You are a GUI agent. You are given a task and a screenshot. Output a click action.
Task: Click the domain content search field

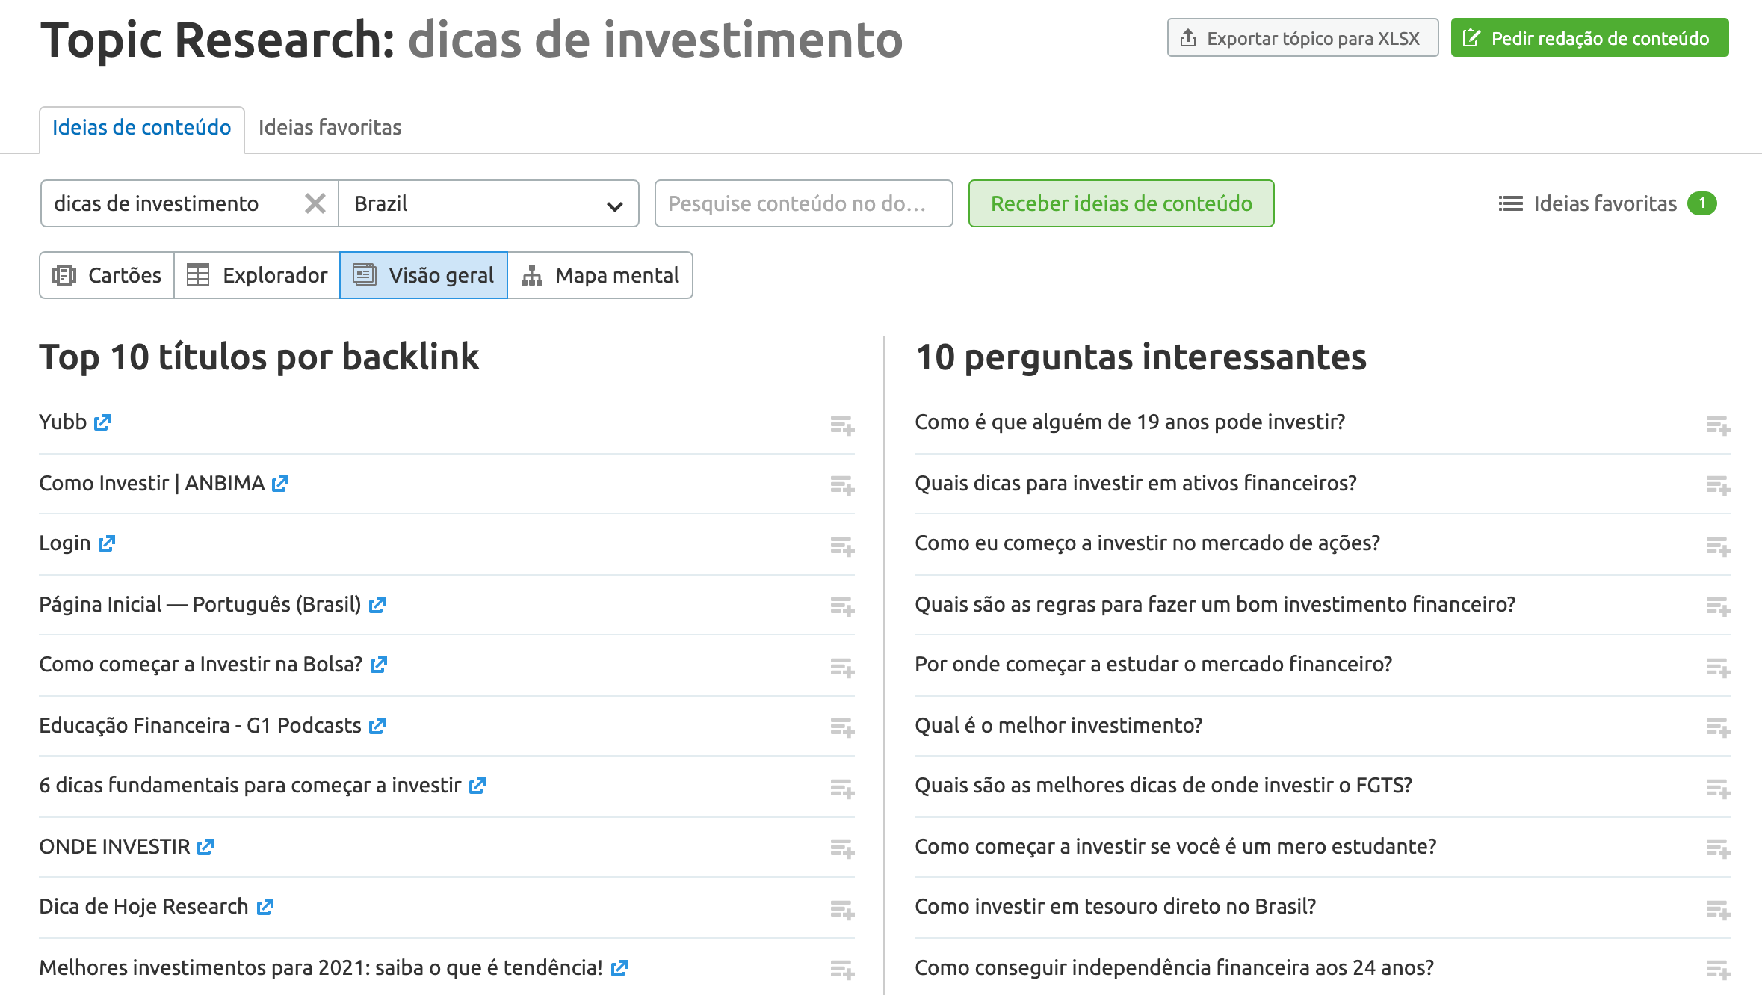point(803,203)
